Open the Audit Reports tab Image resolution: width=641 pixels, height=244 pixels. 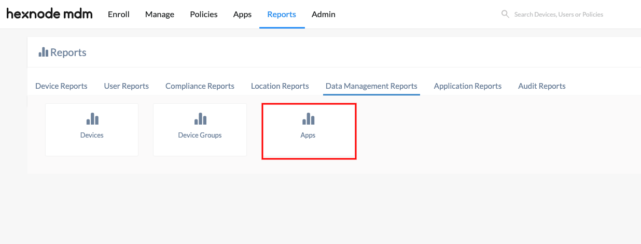pyautogui.click(x=542, y=86)
